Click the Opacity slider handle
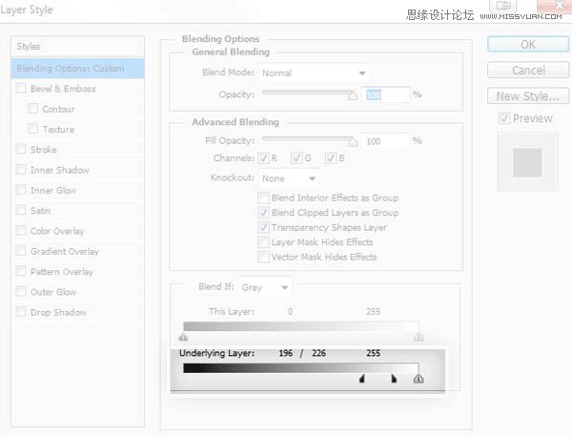 (353, 95)
